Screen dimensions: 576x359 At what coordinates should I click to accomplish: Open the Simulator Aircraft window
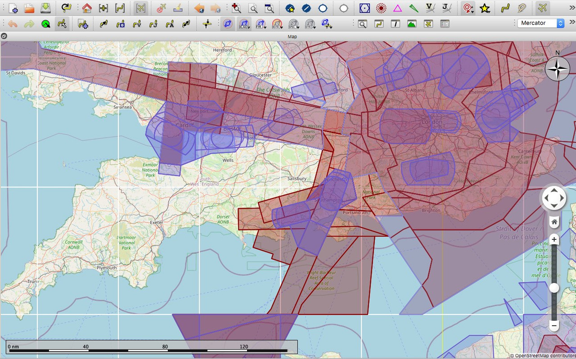pos(428,24)
